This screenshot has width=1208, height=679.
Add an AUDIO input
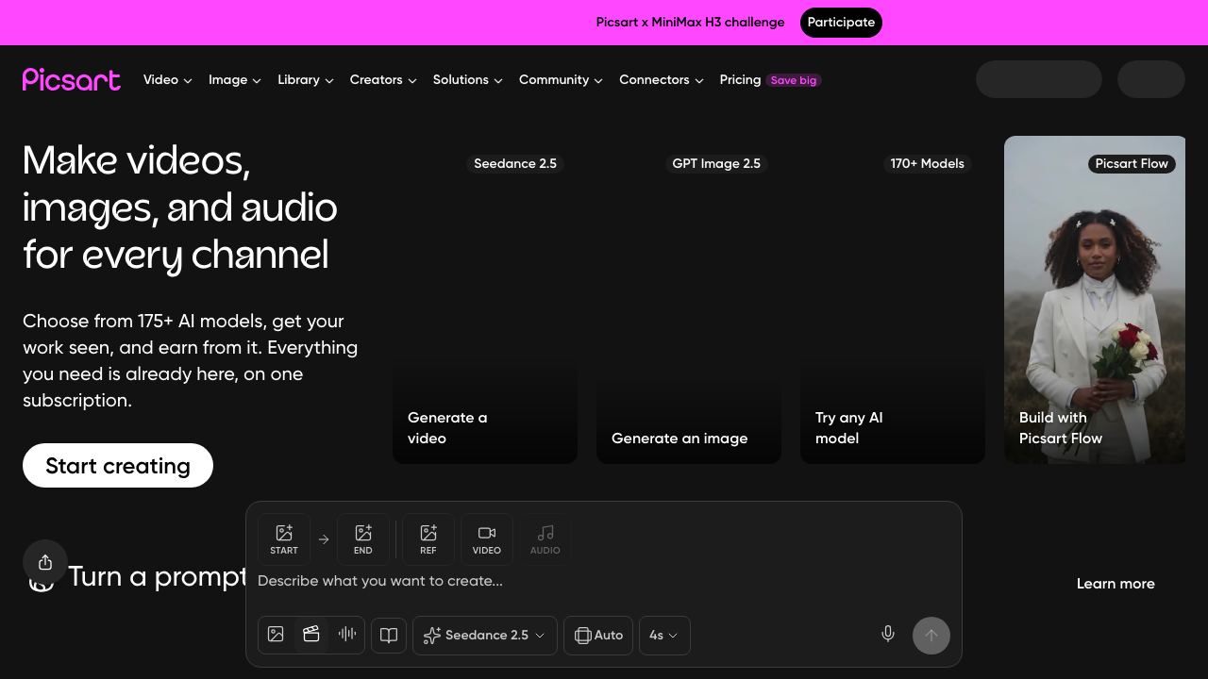545,539
